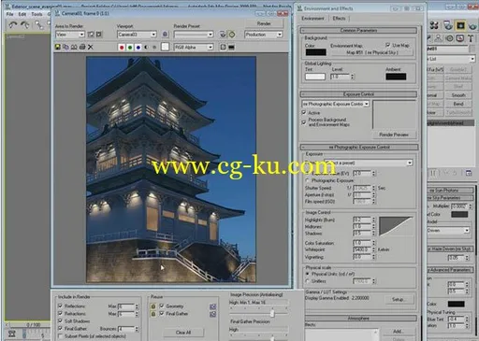Select the Unitless physical scale radio button
479x341 pixels.
click(x=307, y=281)
